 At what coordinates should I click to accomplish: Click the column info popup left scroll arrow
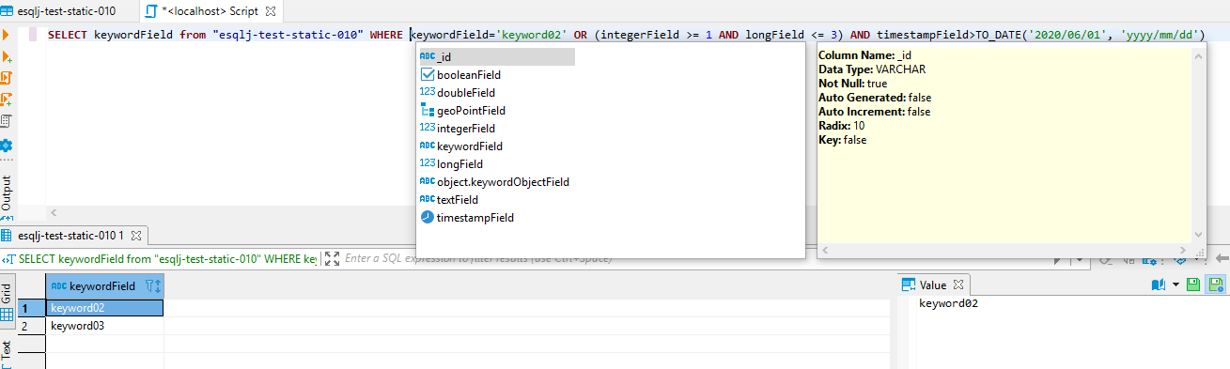point(825,250)
